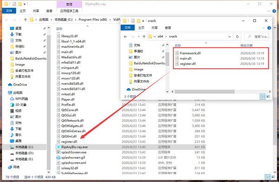Sort crack folder by 名称 column

pos(178,45)
